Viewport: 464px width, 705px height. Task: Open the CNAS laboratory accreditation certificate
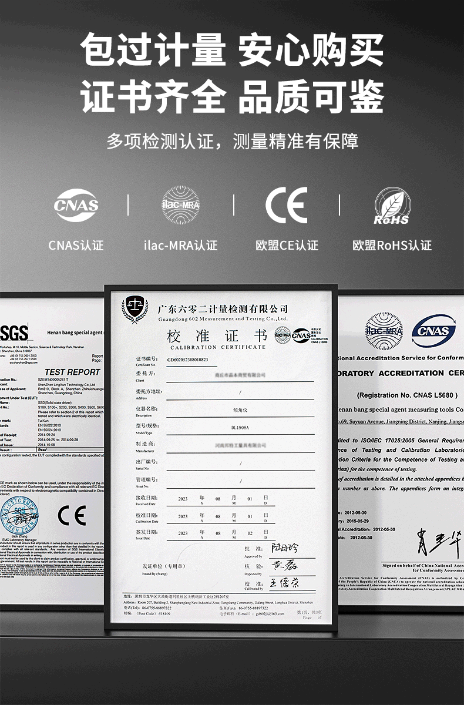tap(401, 452)
